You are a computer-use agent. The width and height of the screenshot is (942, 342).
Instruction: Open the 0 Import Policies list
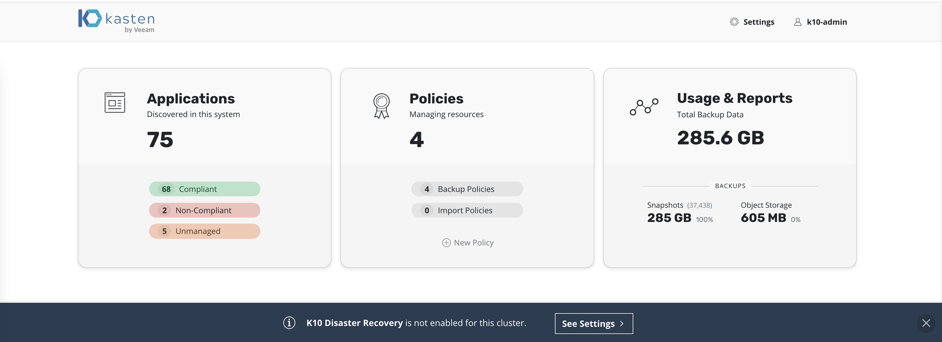coord(467,210)
